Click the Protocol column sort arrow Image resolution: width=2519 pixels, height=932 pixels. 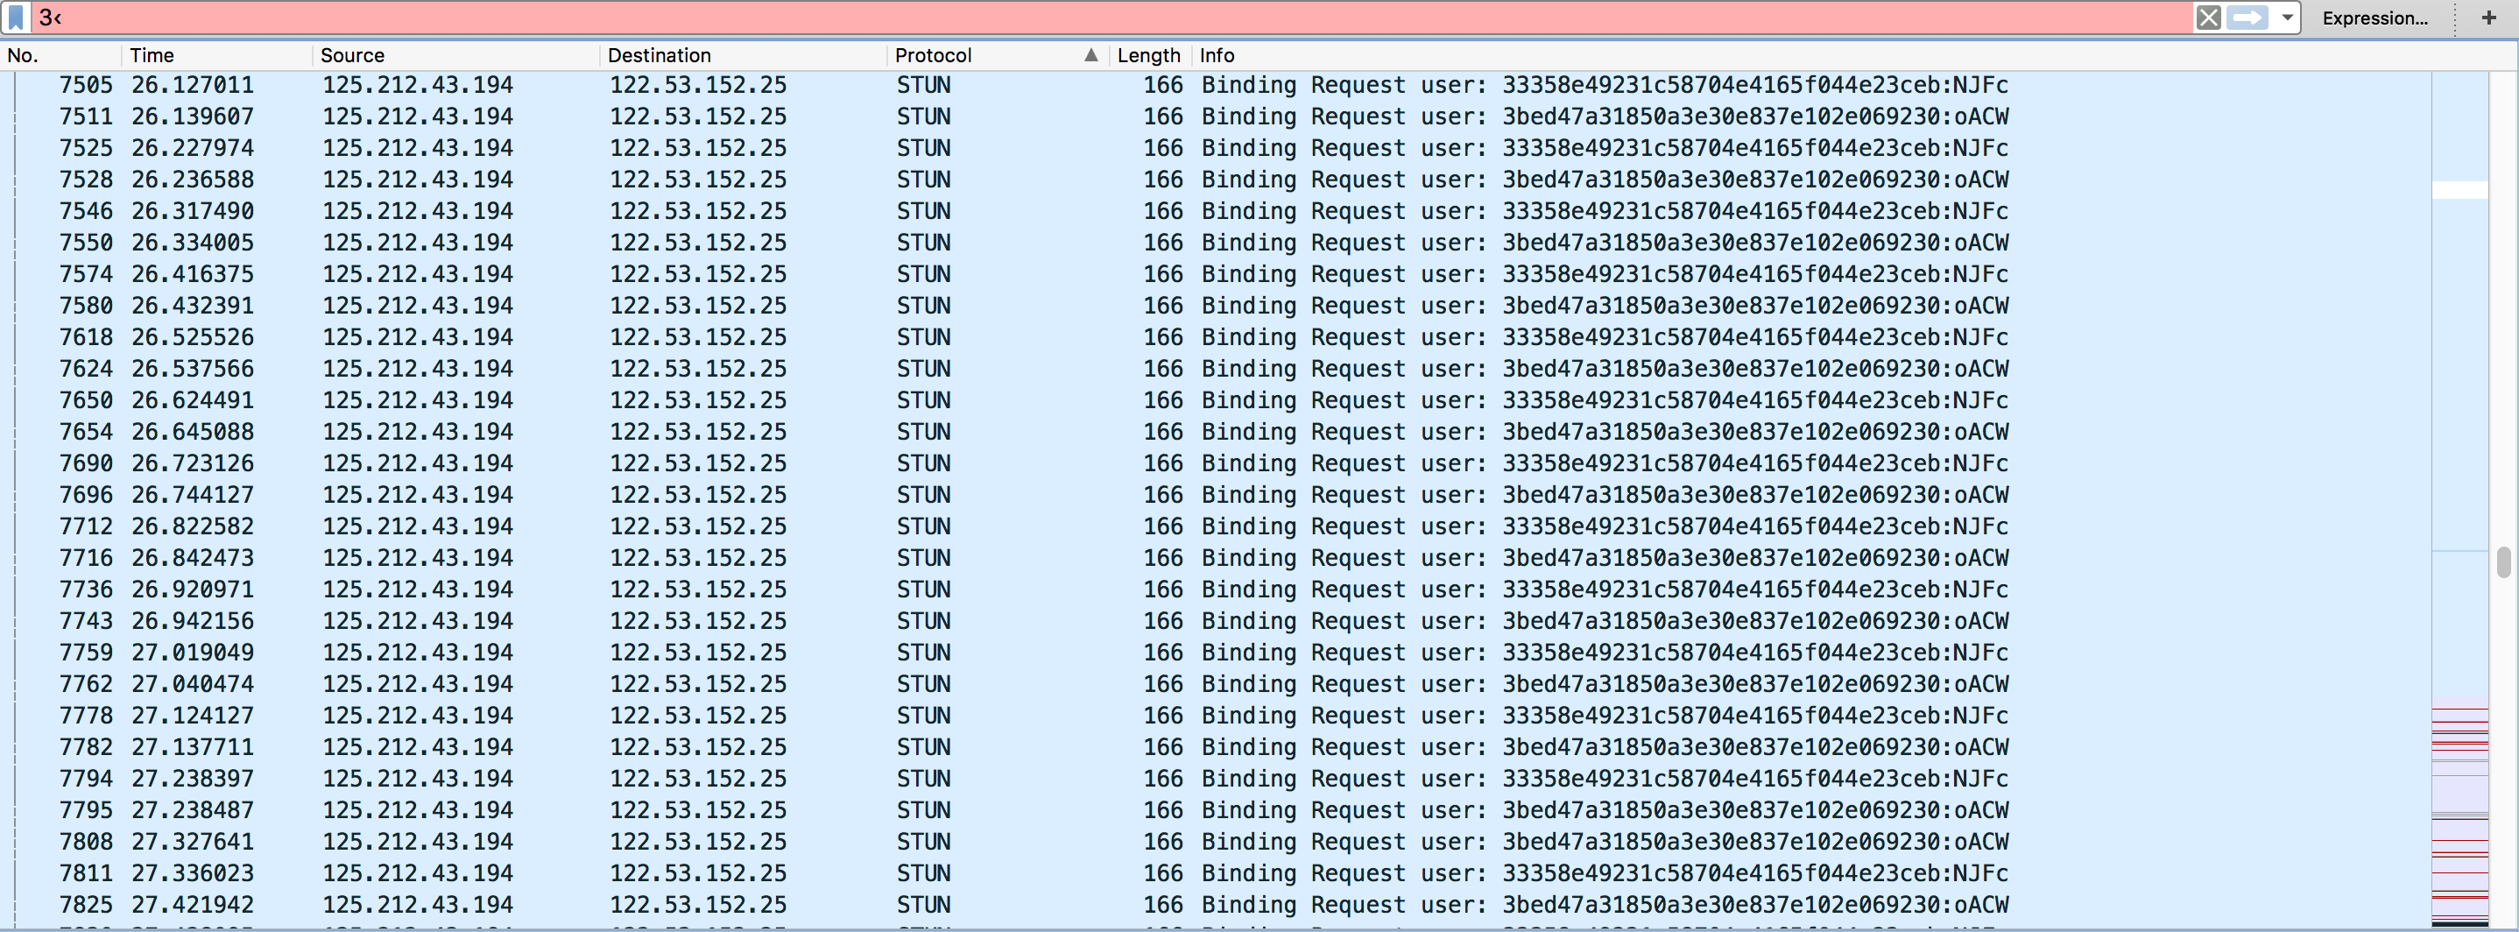[x=1090, y=56]
